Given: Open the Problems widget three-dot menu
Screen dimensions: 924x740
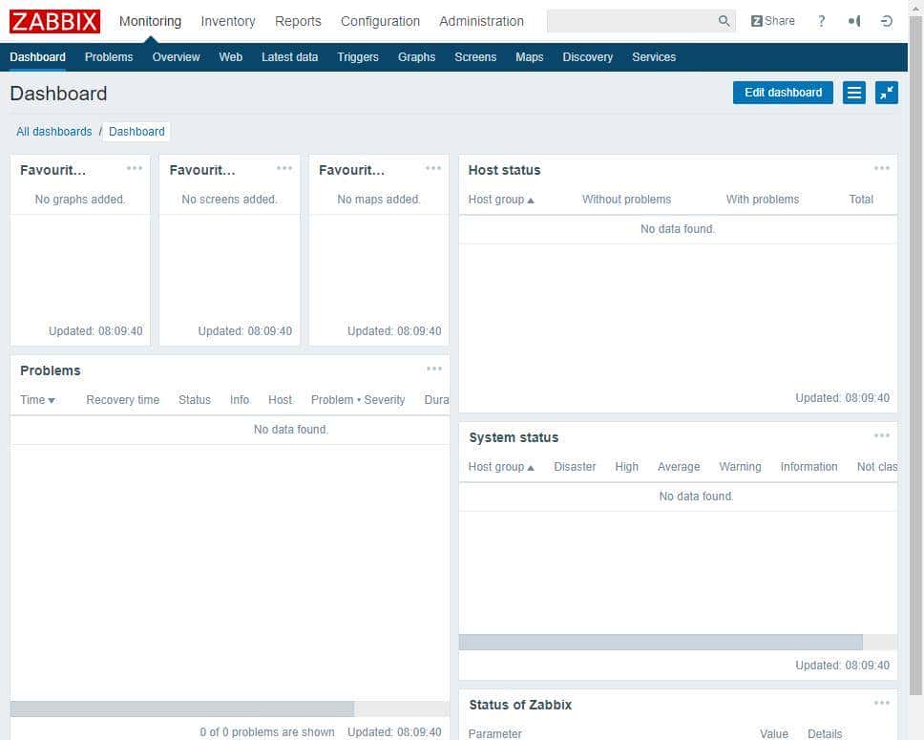Looking at the screenshot, I should [434, 370].
